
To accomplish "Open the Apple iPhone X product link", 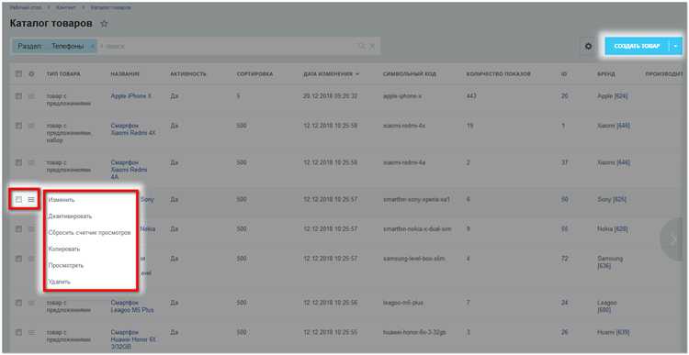I will click(131, 96).
